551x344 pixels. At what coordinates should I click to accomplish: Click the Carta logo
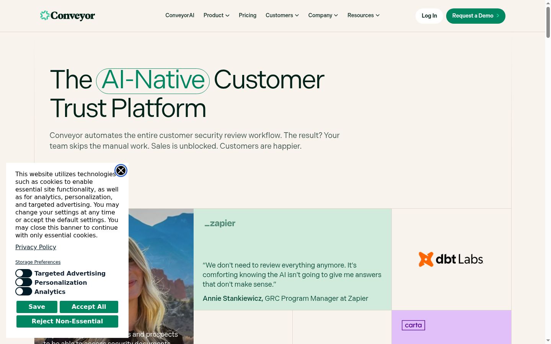tap(413, 325)
